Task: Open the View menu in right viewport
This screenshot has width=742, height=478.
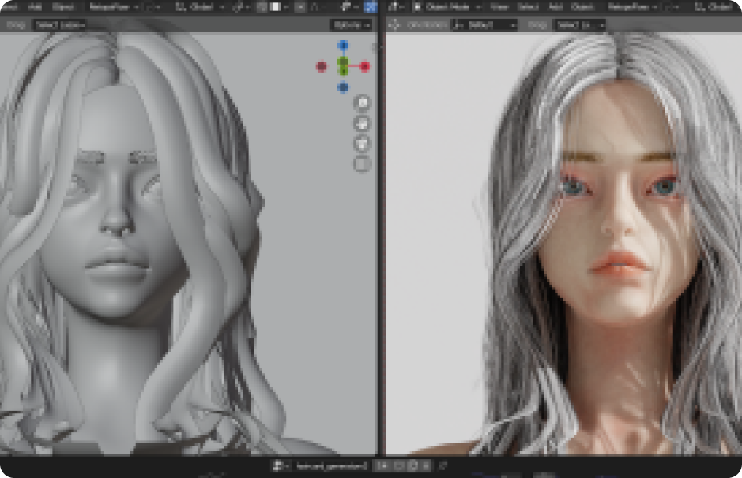Action: point(499,6)
